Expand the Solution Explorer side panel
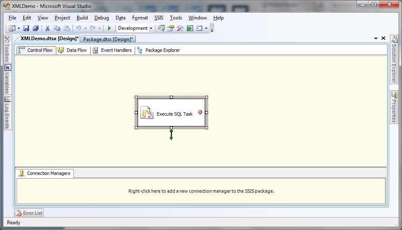The image size is (402, 230). (x=394, y=60)
